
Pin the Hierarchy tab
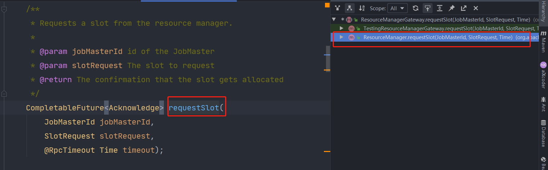(452, 8)
